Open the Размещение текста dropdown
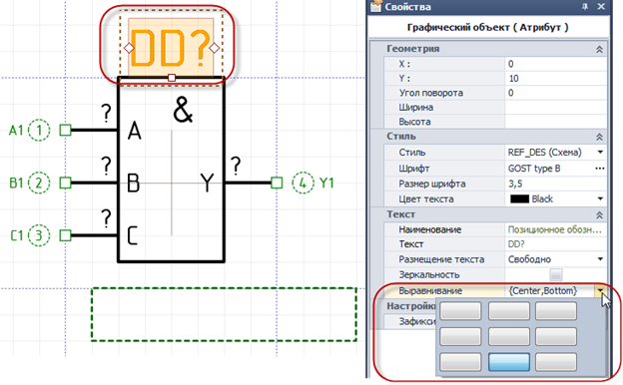The width and height of the screenshot is (623, 385). (600, 259)
